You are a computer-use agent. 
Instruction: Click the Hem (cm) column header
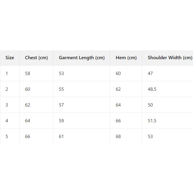(126, 58)
